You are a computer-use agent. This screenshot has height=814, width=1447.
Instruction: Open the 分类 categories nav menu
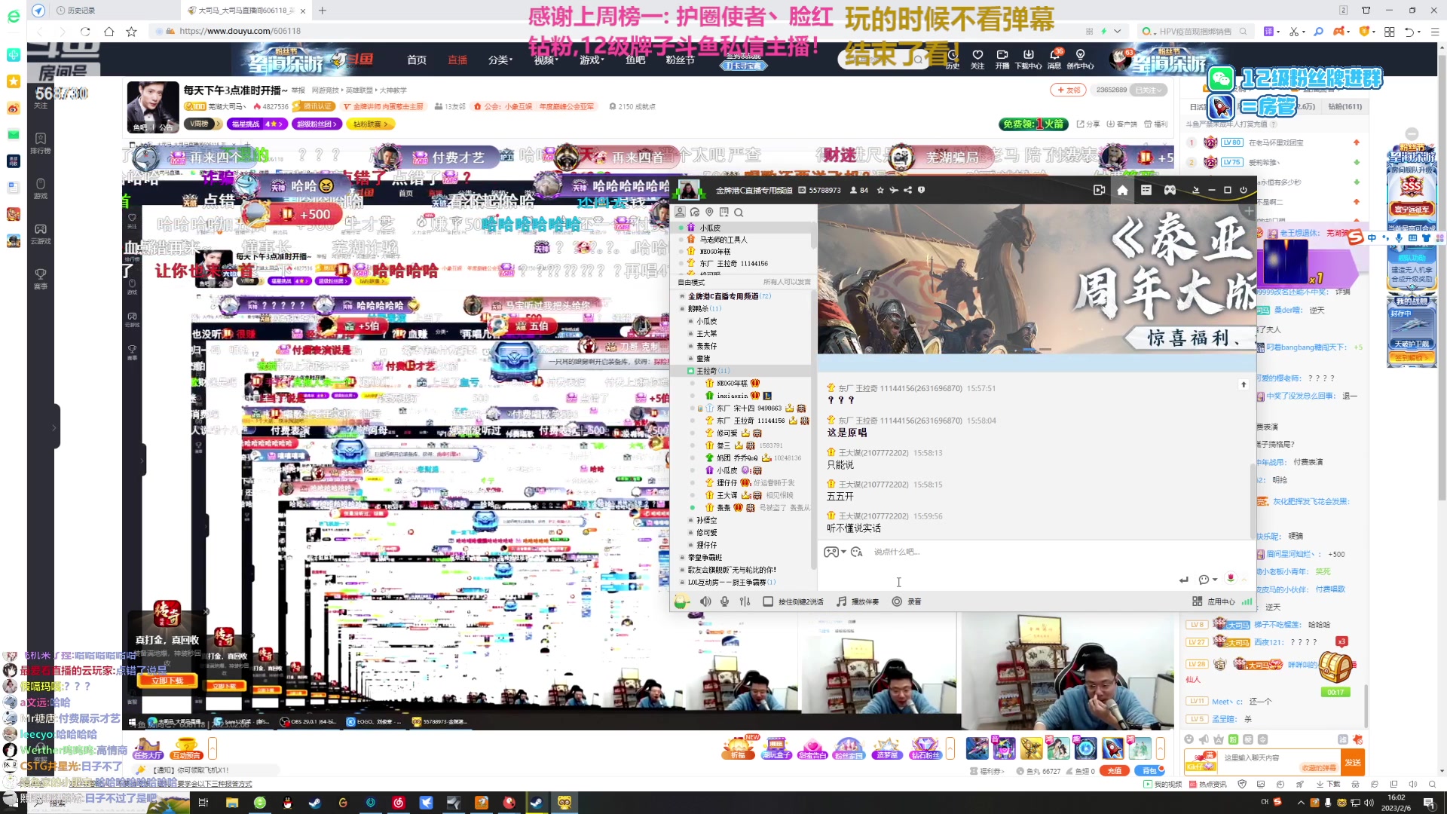500,60
